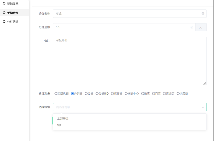Focus the 备注 textarea
The height and width of the screenshot is (141, 214).
tap(129, 61)
